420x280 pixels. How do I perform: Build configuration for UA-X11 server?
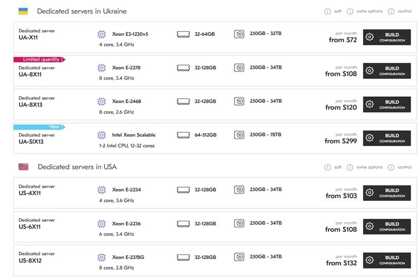tap(387, 37)
